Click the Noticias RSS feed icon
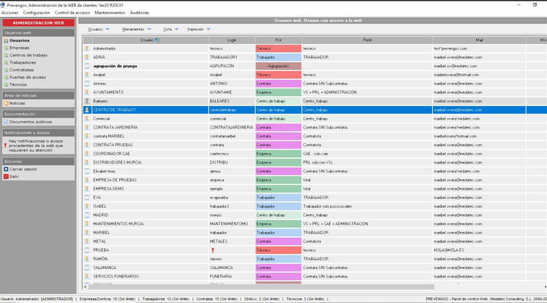The width and height of the screenshot is (547, 303). [x=6, y=103]
